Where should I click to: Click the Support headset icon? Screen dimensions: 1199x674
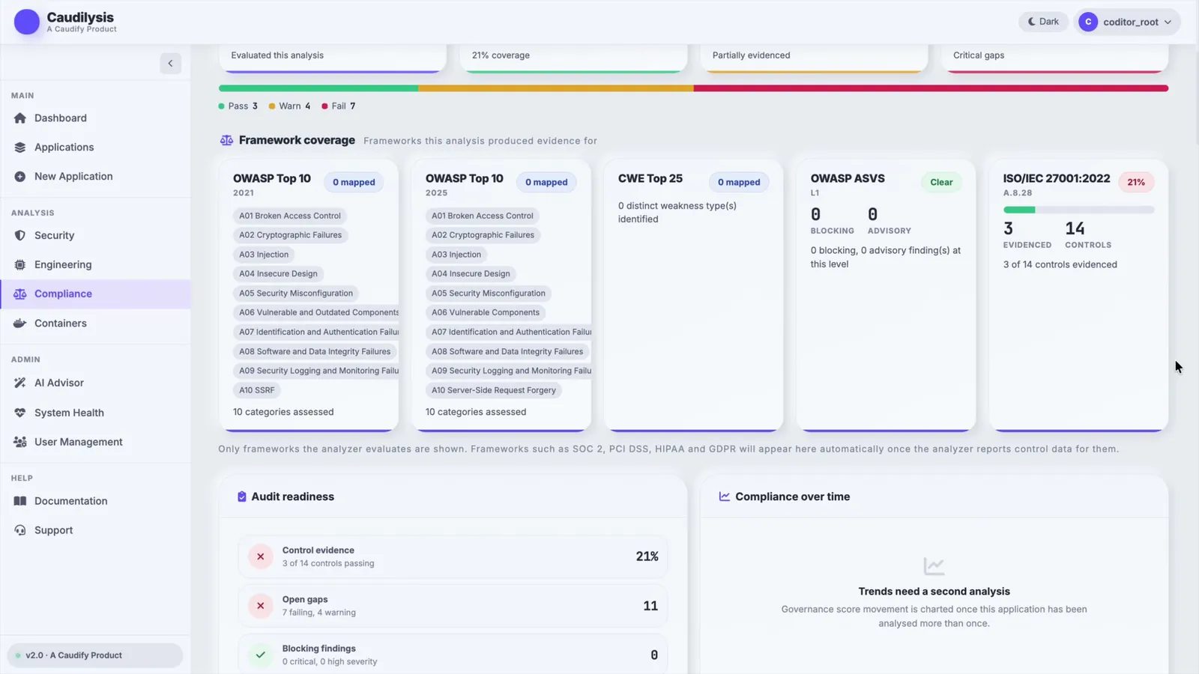pyautogui.click(x=20, y=530)
